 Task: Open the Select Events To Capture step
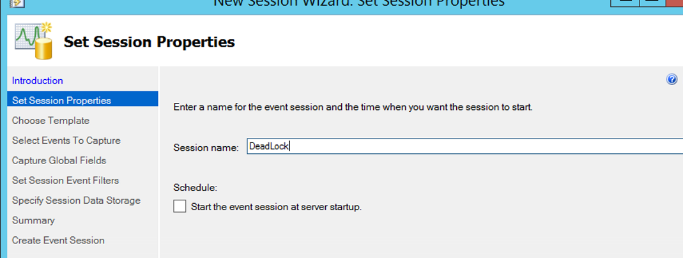pos(66,140)
